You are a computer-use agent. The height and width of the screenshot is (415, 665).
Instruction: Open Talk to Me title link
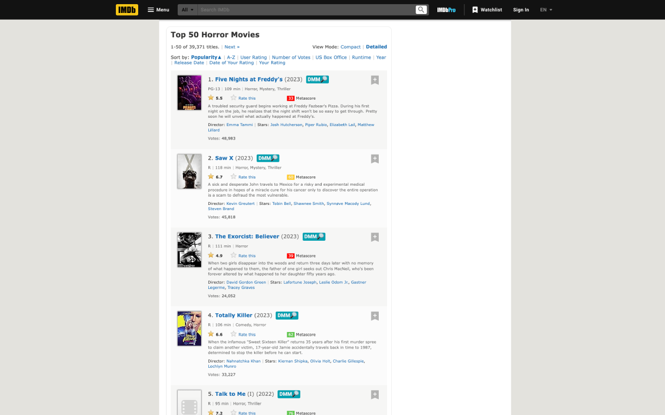click(230, 394)
